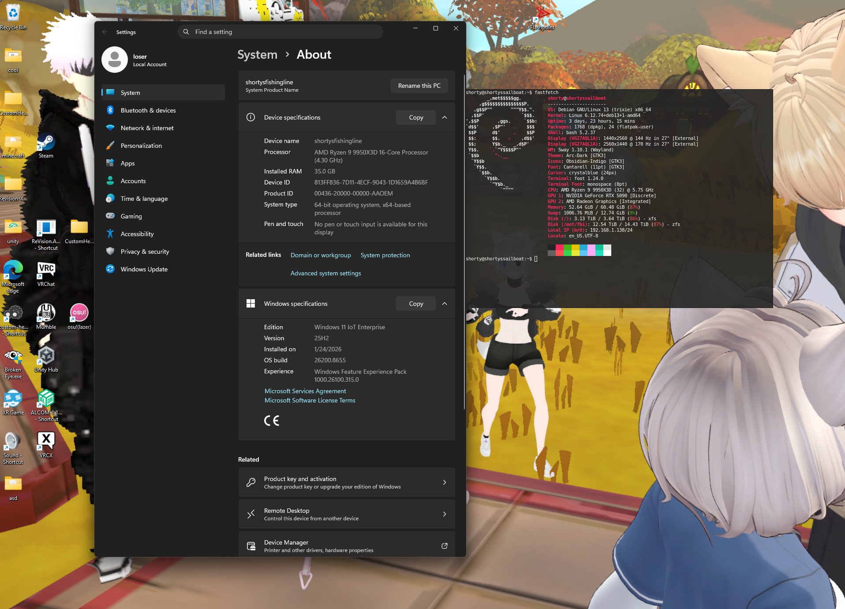This screenshot has width=845, height=609.
Task: Click the green color block in terminal
Action: 567,250
